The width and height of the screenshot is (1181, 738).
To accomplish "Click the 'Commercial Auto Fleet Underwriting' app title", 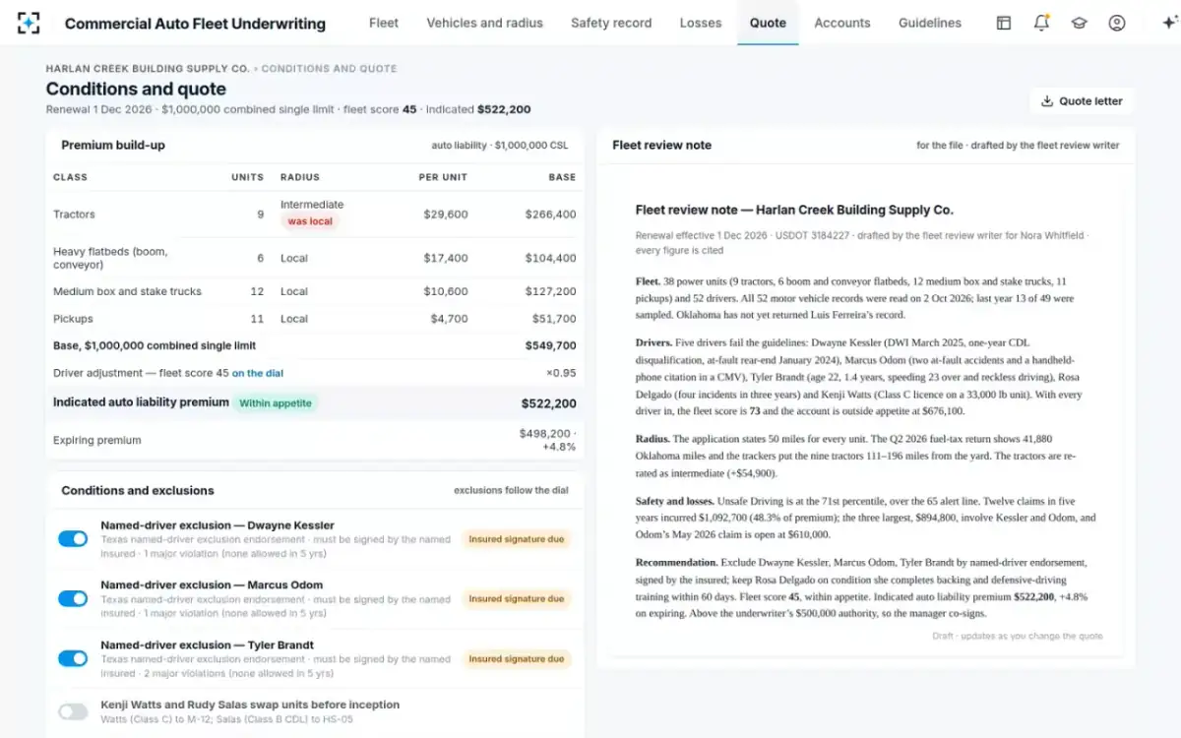I will 195,24.
